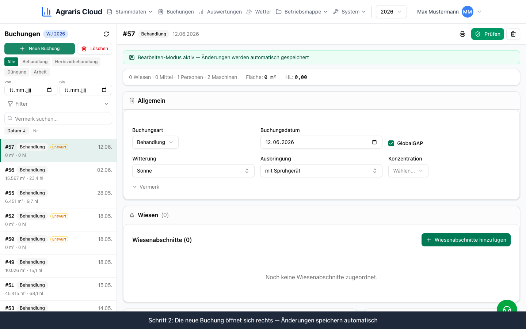
Task: Open the Stammdaten menu
Action: click(130, 12)
